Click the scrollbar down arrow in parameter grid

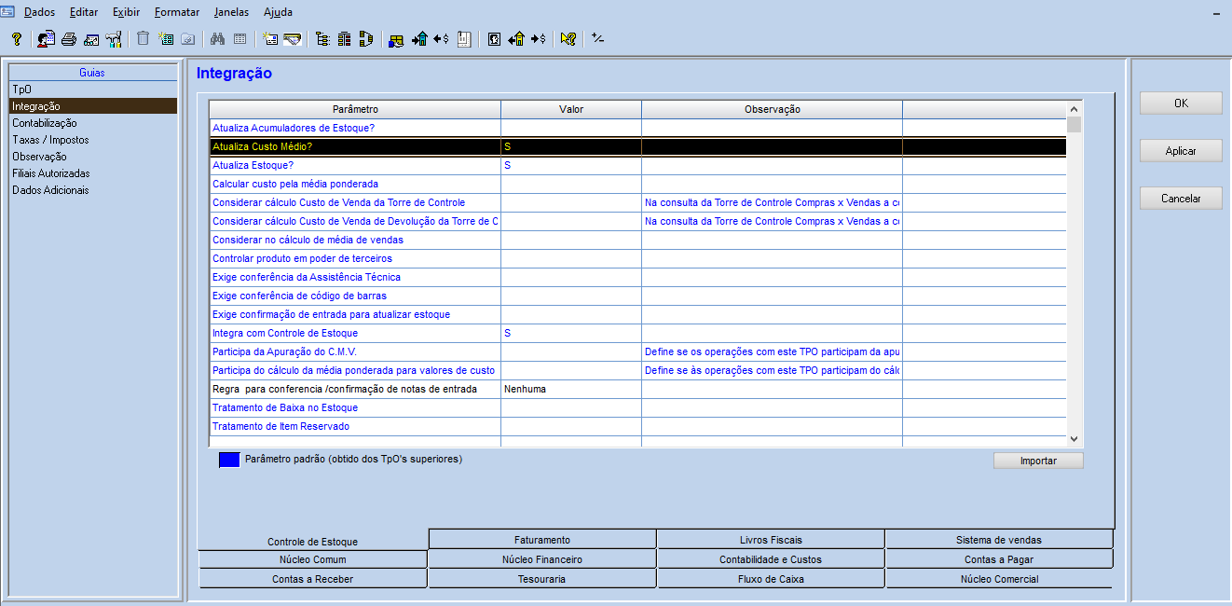pyautogui.click(x=1074, y=438)
